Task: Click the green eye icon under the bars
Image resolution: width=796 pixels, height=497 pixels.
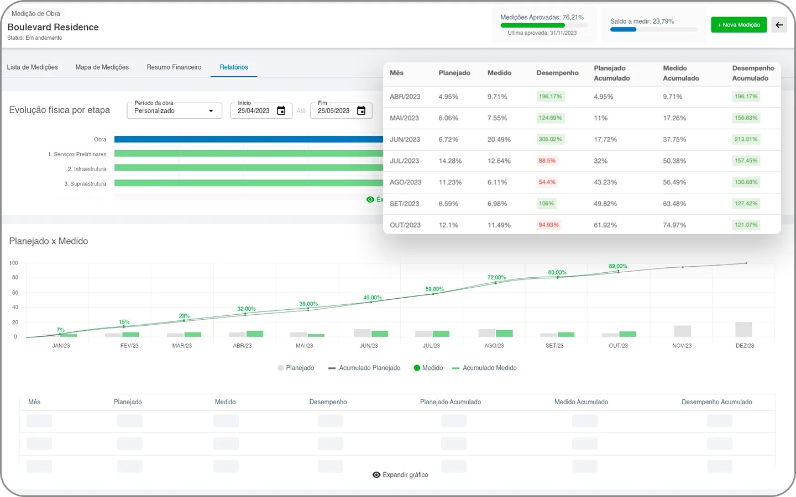Action: tap(370, 199)
